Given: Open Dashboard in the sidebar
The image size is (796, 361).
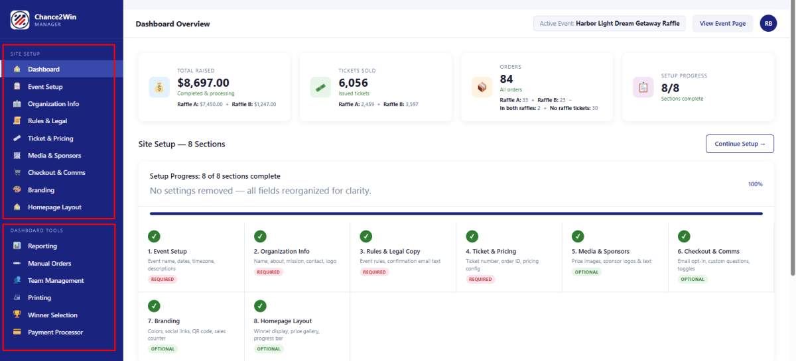Looking at the screenshot, I should [62, 70].
